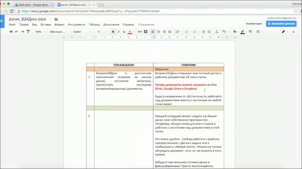The image size is (302, 169).
Task: Click the ПОКАЗЫВАЕМ table header
Action: pos(124,65)
